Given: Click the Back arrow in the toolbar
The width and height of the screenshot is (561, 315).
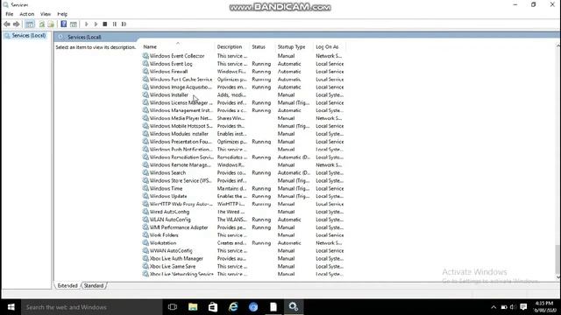Looking at the screenshot, I should (x=7, y=24).
